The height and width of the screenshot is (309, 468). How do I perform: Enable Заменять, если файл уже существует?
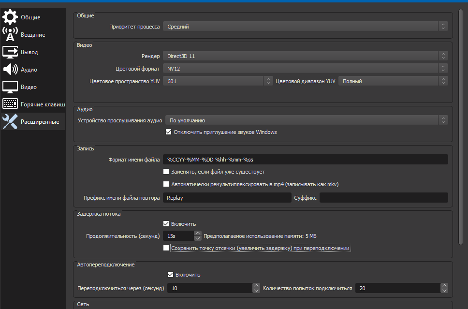tap(166, 171)
